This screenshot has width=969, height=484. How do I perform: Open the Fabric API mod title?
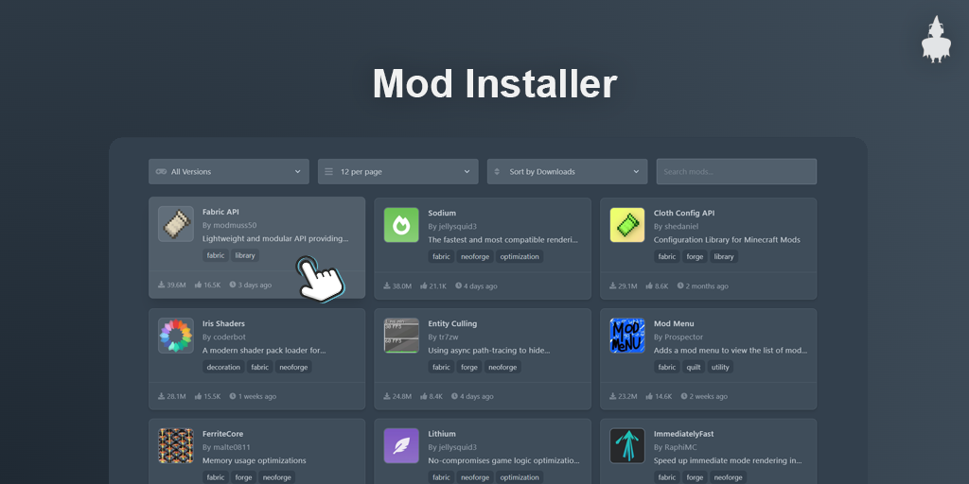(220, 212)
